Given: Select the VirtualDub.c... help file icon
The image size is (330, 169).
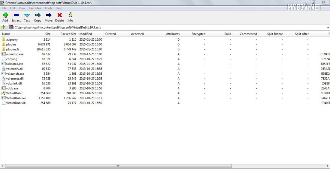Looking at the screenshot, I should 3,93.
